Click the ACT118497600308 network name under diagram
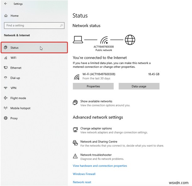192x186 pixels. point(104,47)
